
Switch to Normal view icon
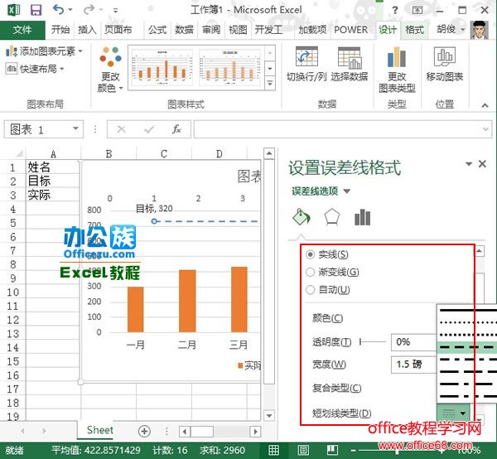point(274,450)
